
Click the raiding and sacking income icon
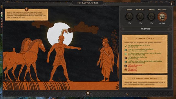pyautogui.click(x=126, y=62)
